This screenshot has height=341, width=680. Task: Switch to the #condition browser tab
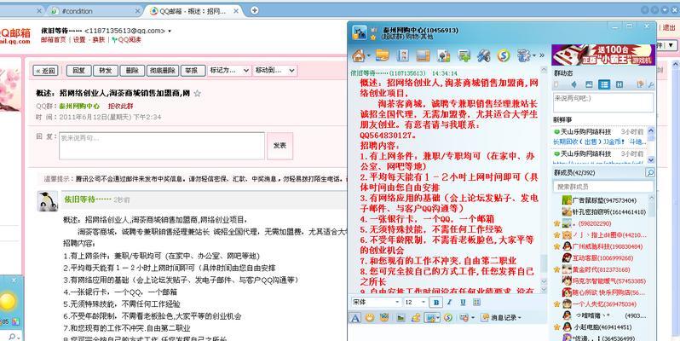click(94, 11)
